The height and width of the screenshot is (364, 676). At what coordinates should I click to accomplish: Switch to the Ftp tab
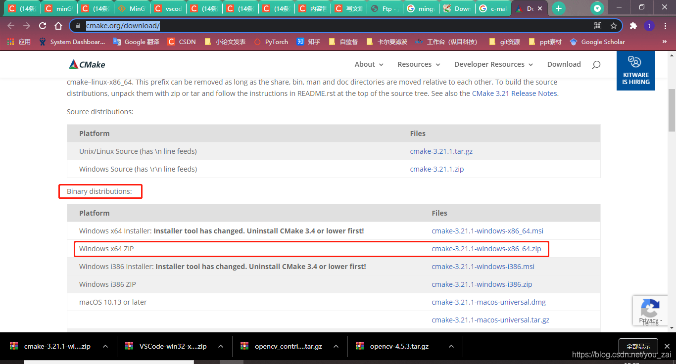pos(386,8)
